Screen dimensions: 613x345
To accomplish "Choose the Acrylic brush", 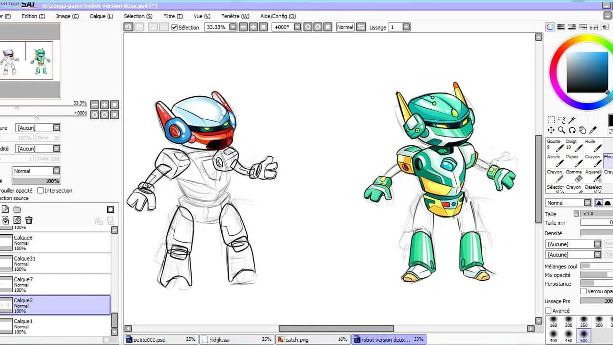I will coord(555,161).
